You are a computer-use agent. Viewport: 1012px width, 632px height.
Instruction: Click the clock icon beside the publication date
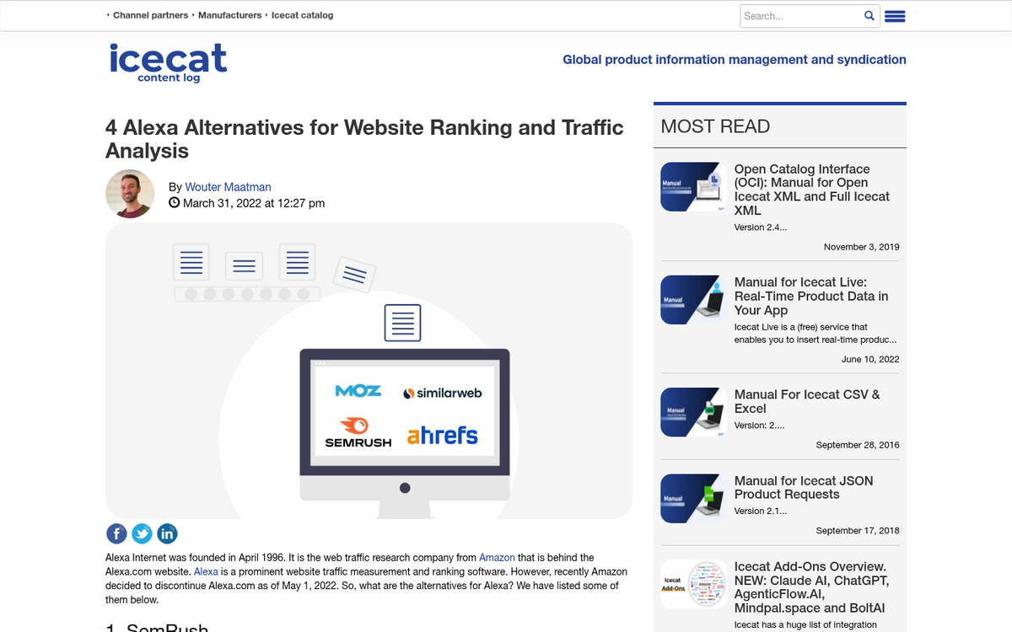coord(174,202)
